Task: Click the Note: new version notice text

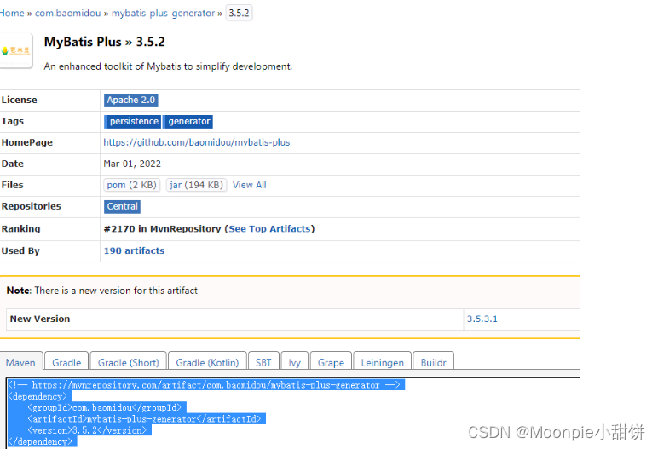Action: 102,291
